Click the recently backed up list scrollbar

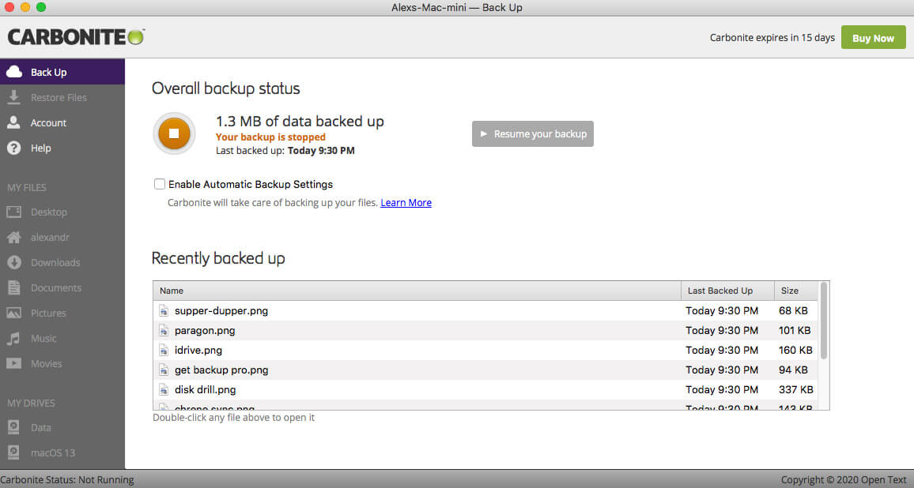824,324
